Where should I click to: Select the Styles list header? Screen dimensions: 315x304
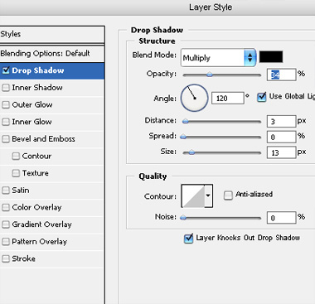[52, 34]
